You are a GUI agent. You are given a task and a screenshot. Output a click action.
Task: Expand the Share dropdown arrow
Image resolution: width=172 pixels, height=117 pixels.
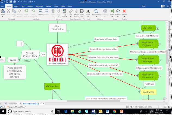click(112, 17)
